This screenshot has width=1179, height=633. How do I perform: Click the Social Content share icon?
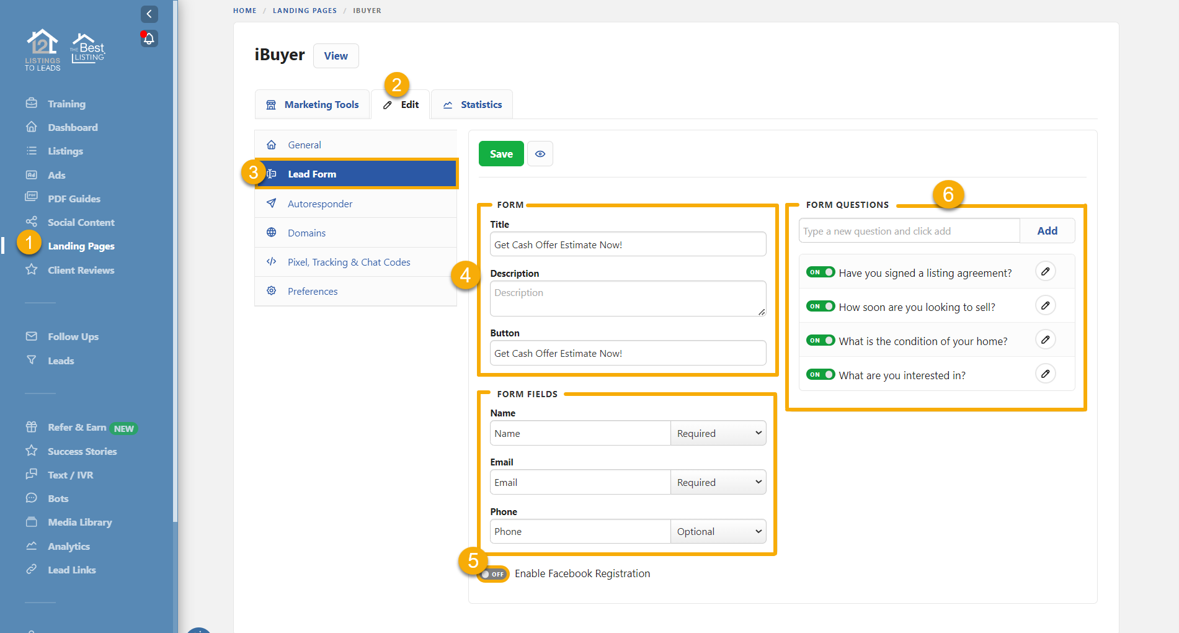[x=32, y=222]
